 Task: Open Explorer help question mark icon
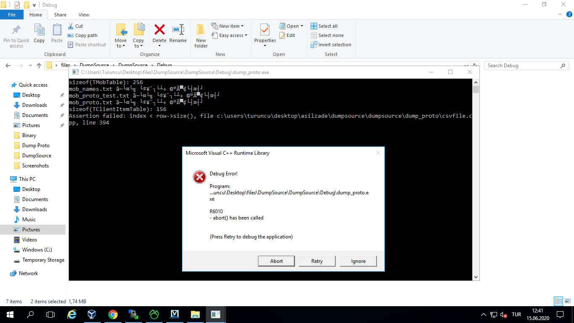pos(569,14)
